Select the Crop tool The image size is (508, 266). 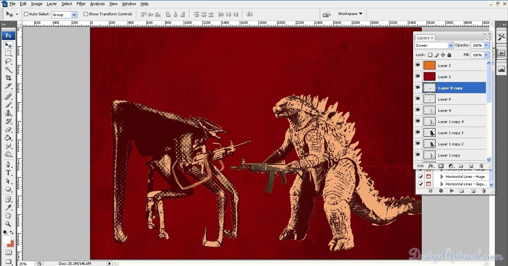point(8,78)
